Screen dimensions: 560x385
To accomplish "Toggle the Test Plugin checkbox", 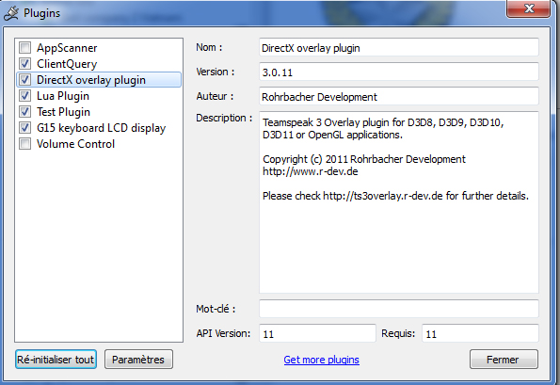I will [24, 112].
